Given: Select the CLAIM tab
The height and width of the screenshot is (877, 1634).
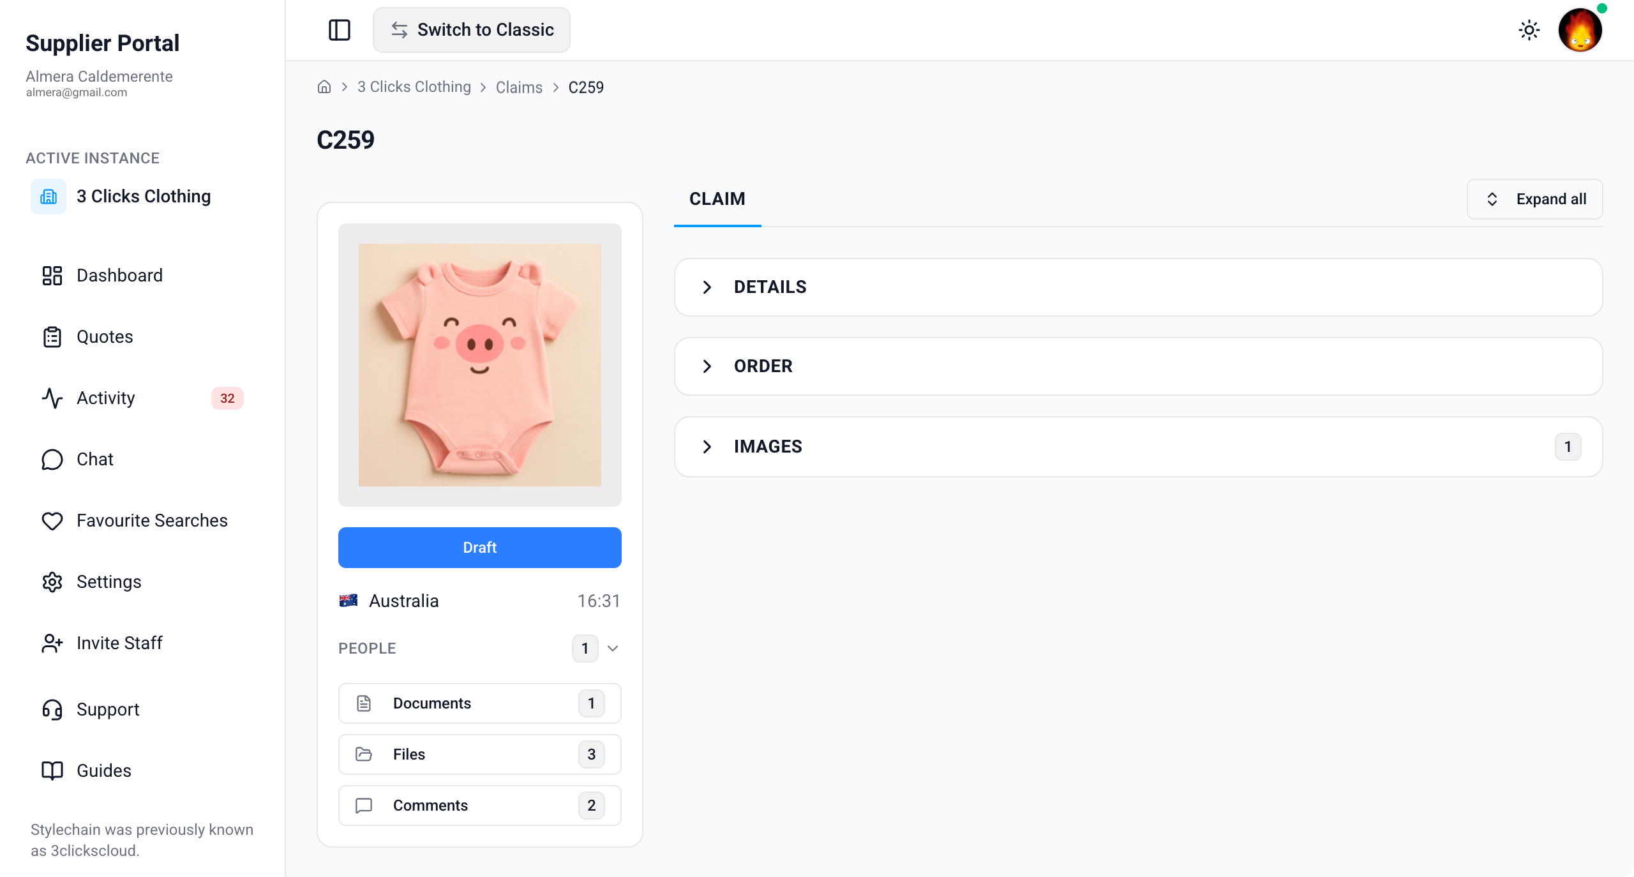Looking at the screenshot, I should [x=717, y=199].
